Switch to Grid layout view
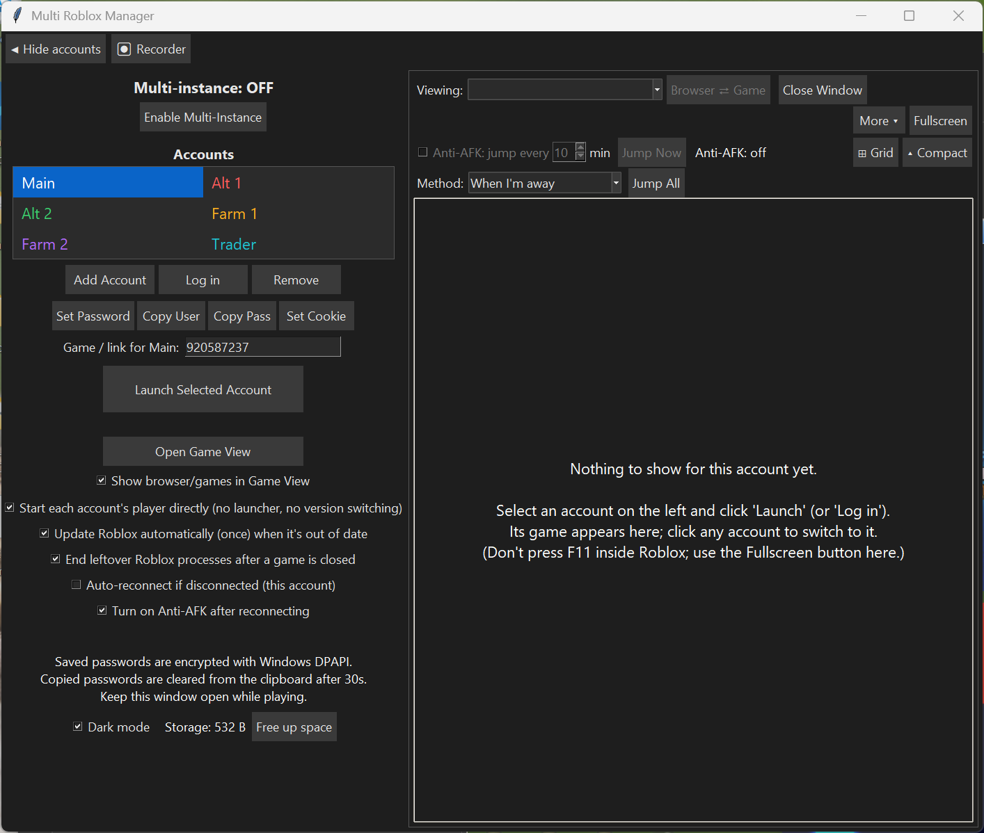The image size is (984, 833). [x=875, y=153]
